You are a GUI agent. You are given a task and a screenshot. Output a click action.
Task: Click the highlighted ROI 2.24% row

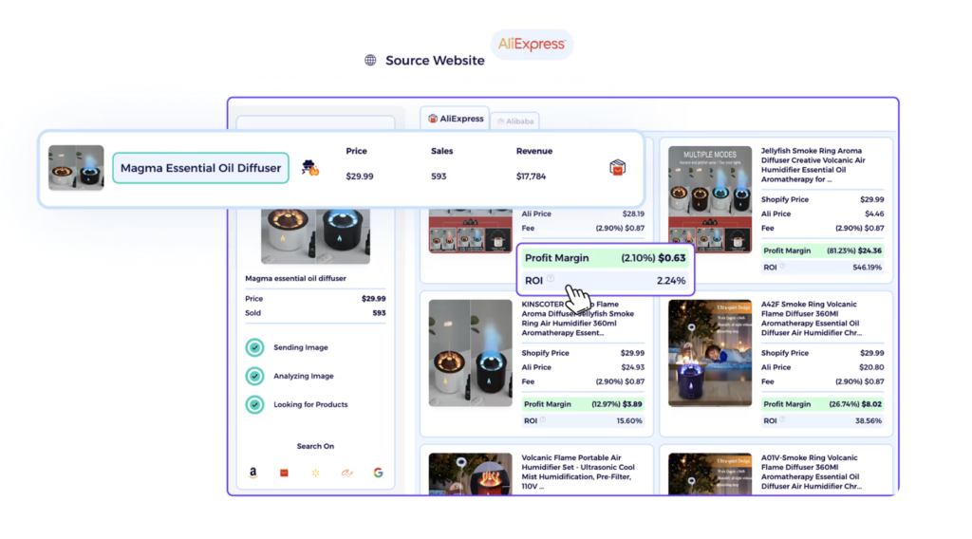[x=605, y=281]
